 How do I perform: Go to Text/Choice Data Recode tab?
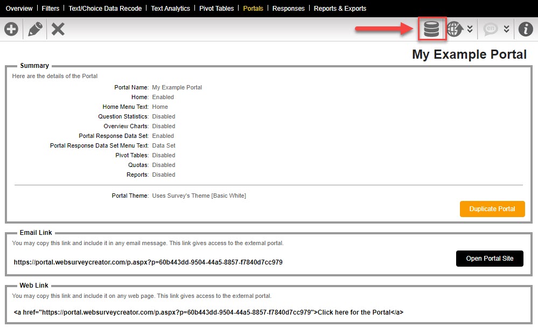click(x=105, y=9)
